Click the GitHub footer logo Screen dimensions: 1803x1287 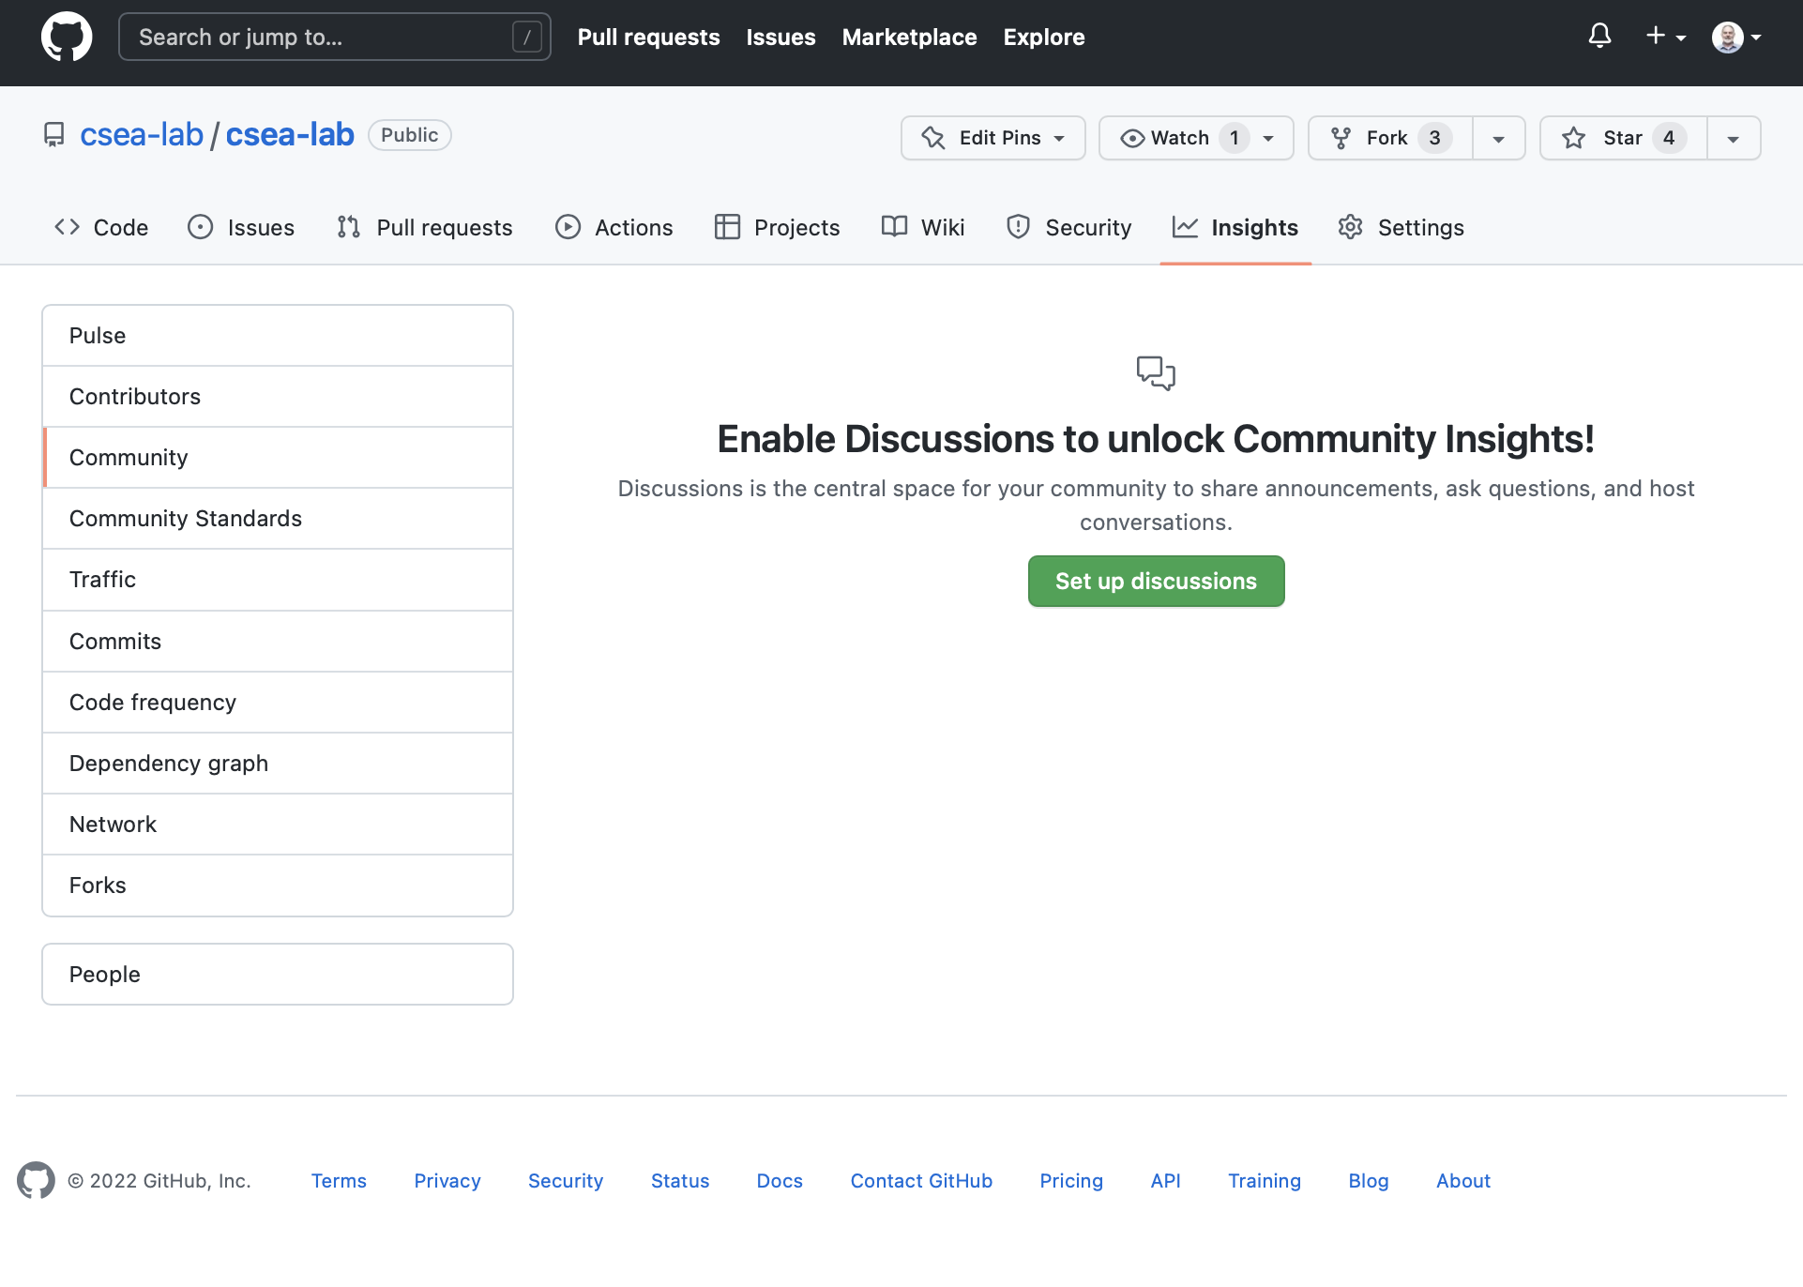coord(36,1180)
